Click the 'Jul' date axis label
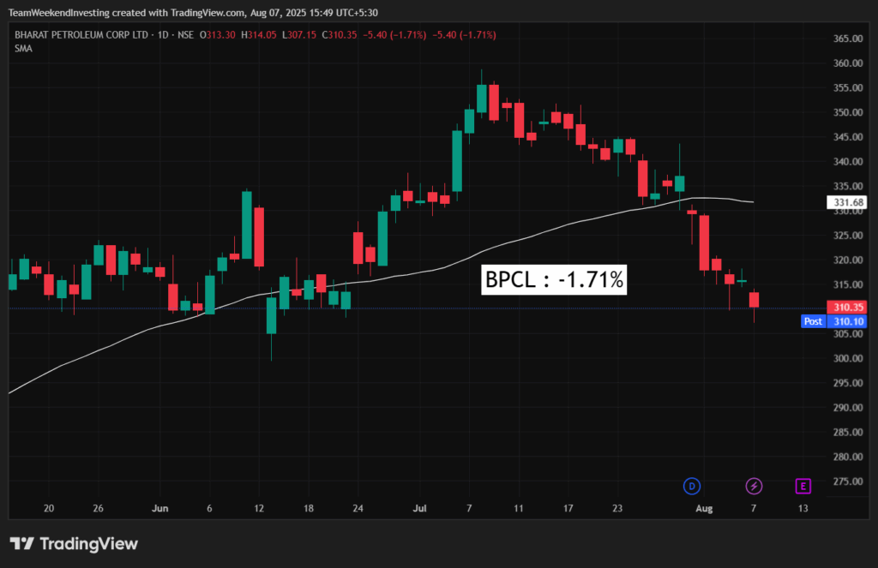The image size is (878, 568). (419, 508)
